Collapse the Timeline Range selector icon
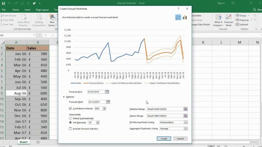The width and height of the screenshot is (262, 147). [x=186, y=109]
